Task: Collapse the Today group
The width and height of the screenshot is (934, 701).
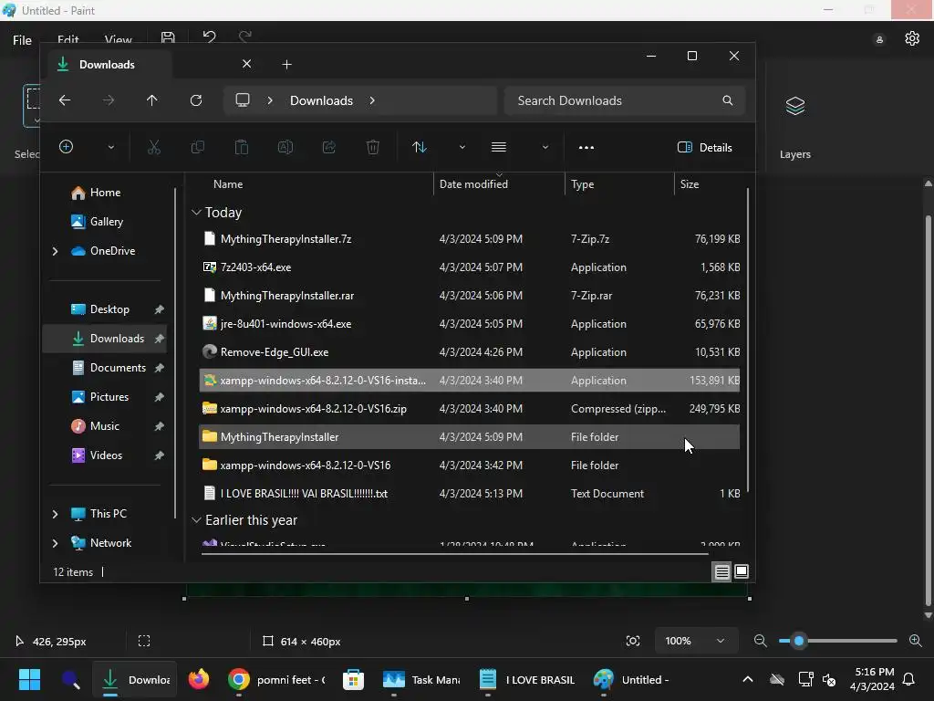Action: point(196,212)
